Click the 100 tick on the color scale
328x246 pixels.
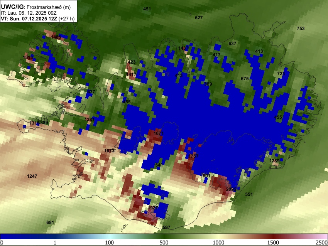point(109,243)
